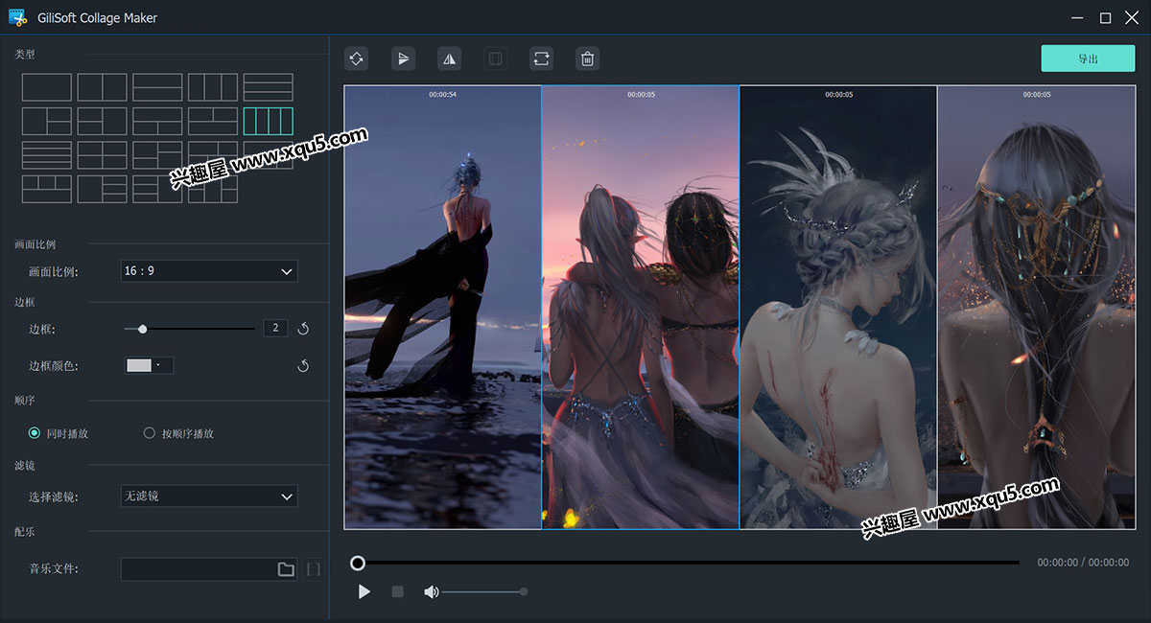Choose layout with two left cells, large right
This screenshot has width=1151, height=623.
[x=102, y=121]
